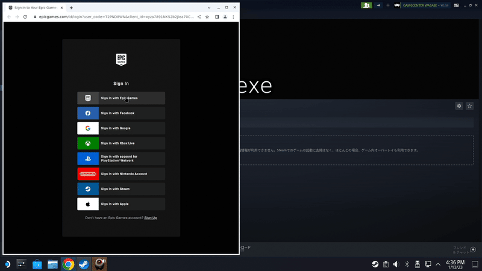This screenshot has height=271, width=482.
Task: Show desktop via taskbar corner button
Action: (475, 264)
